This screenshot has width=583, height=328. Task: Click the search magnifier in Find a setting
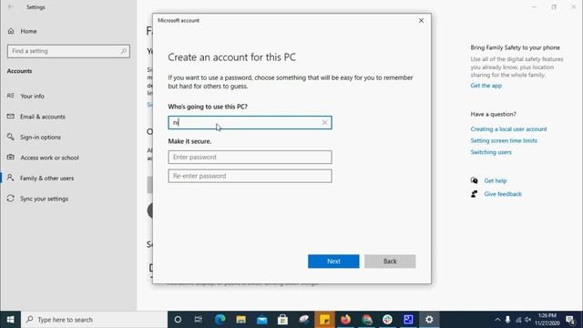click(124, 51)
